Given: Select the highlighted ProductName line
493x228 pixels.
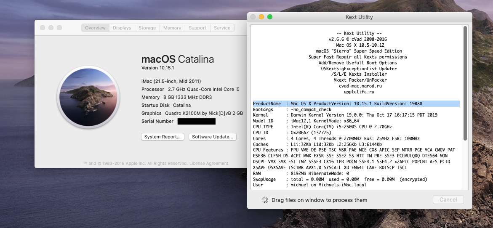Looking at the screenshot, I should point(356,103).
